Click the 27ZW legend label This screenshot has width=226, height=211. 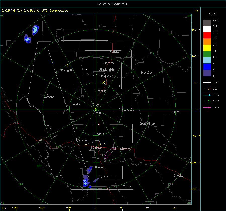click(216, 95)
